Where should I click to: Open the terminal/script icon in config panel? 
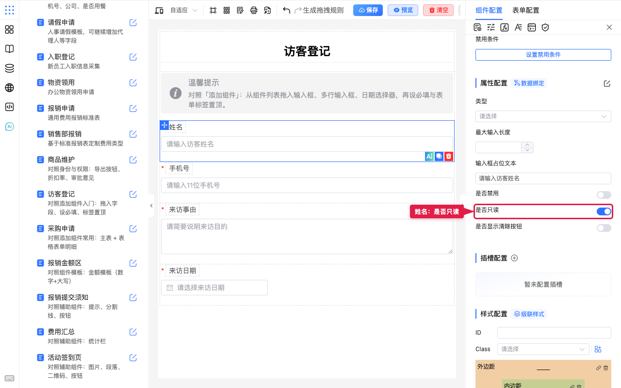pyautogui.click(x=532, y=27)
